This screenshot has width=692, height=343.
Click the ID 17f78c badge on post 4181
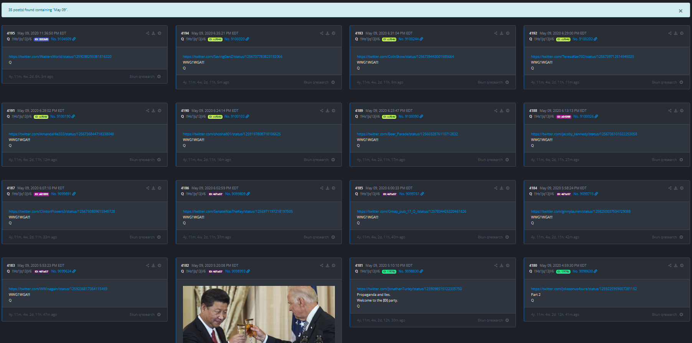[389, 271]
